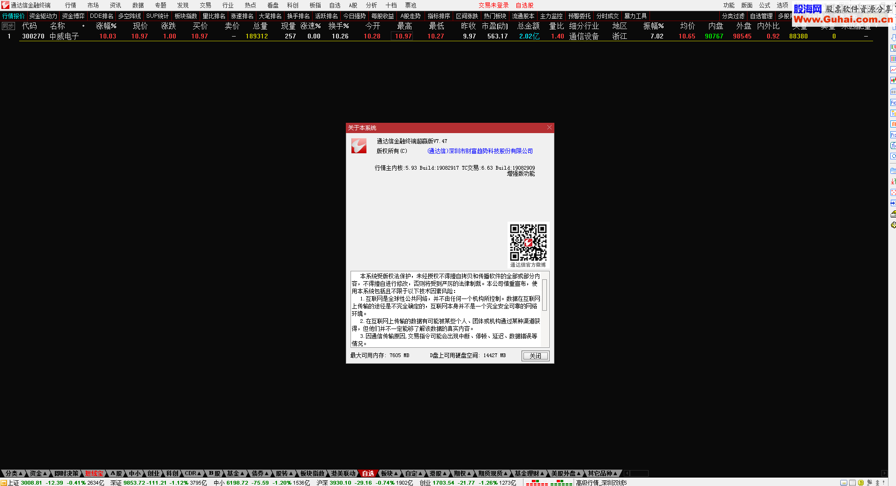Image resolution: width=896 pixels, height=486 pixels.
Task: Click the yellow flower icon at sidebar bottom
Action: 893,225
